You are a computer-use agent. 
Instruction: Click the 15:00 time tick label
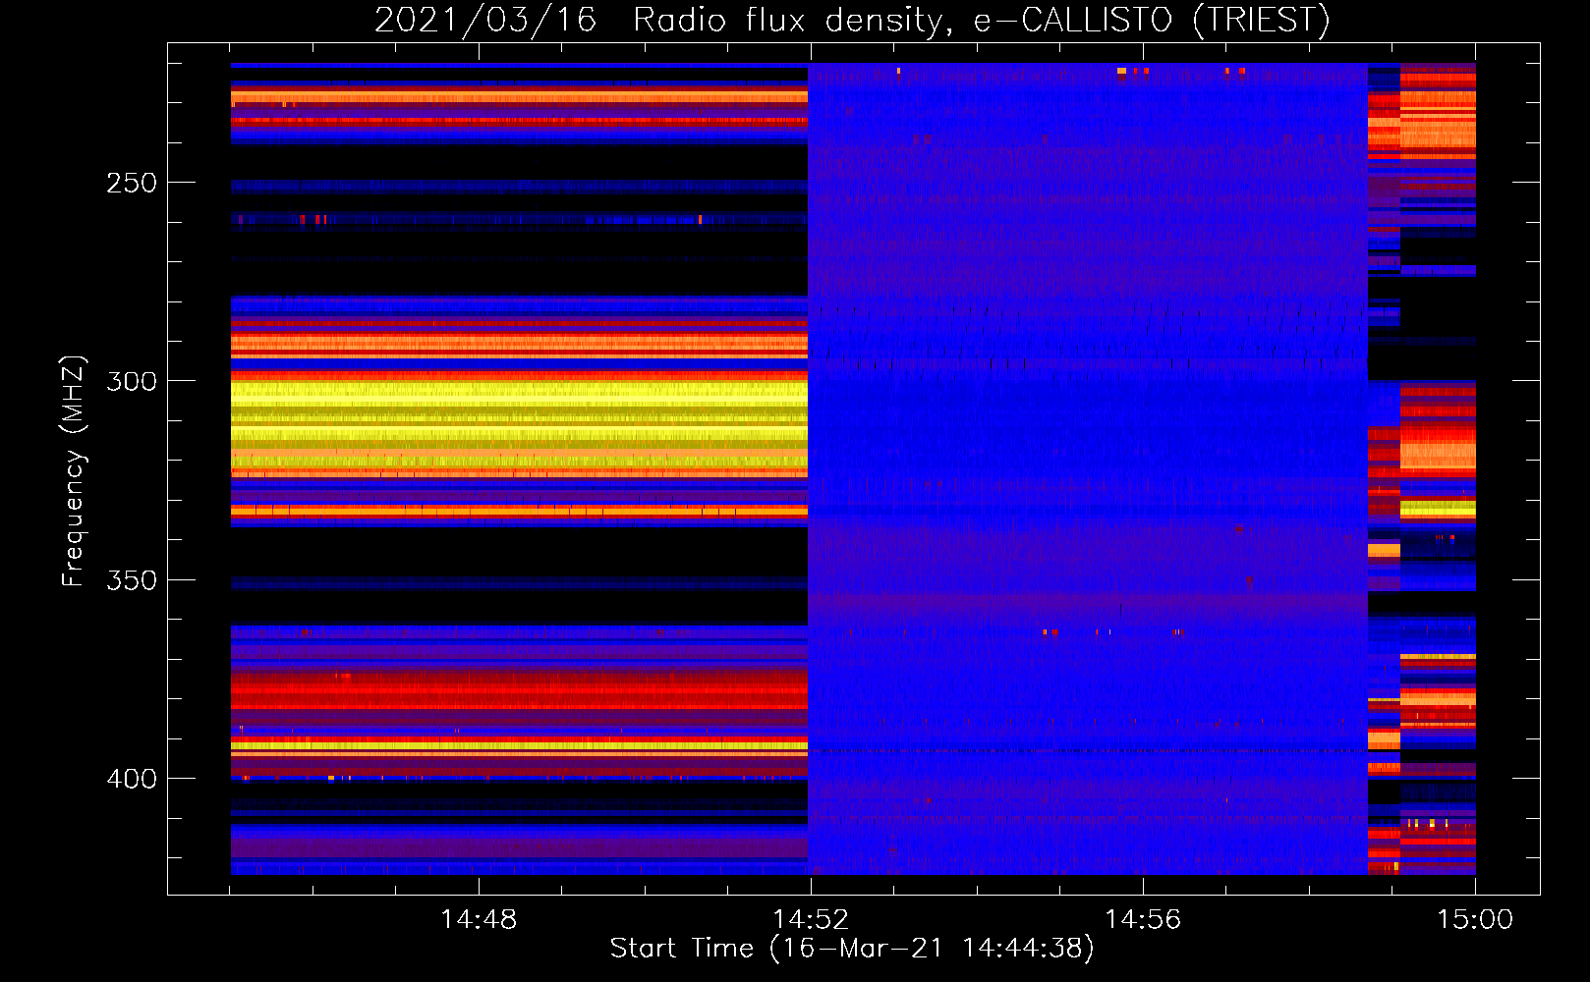(1475, 920)
